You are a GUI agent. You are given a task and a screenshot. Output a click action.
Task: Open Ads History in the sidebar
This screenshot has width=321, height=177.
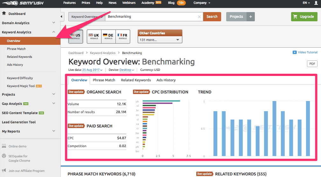(x=15, y=65)
